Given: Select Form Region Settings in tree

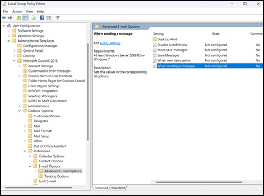Looking at the screenshot, I should [x=44, y=86].
